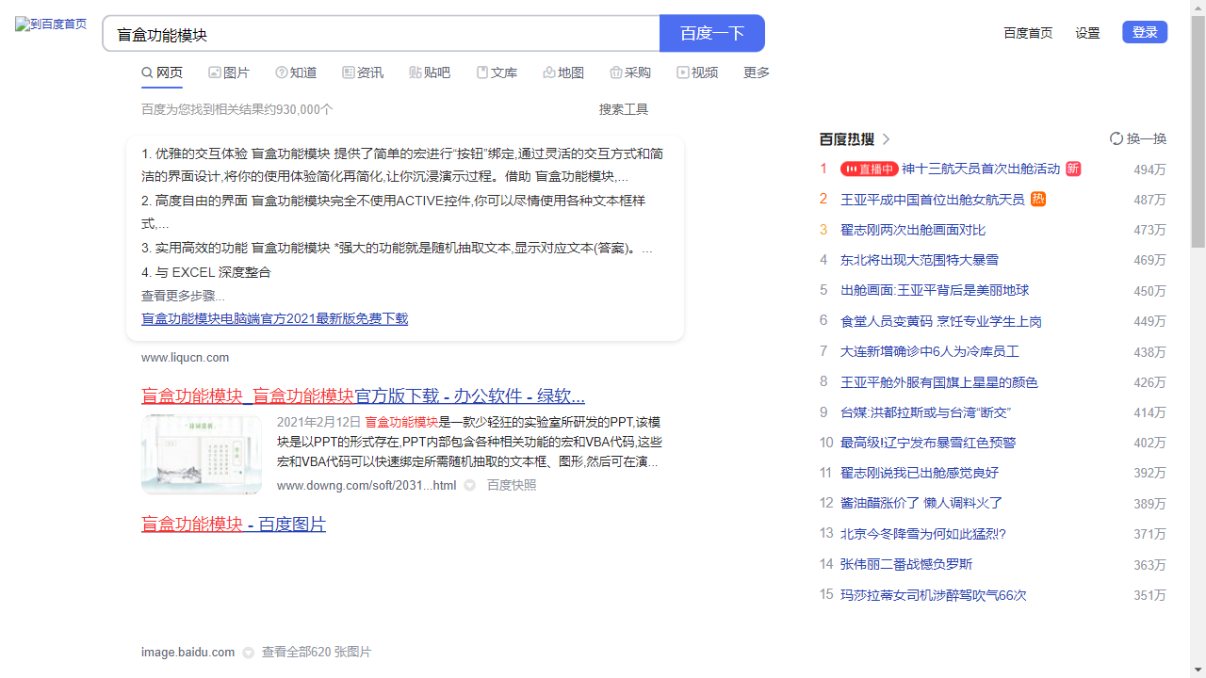The image size is (1206, 678).
Task: Open result title 盲盒功能模块官方版下载 - 办公软件
Action: click(363, 395)
